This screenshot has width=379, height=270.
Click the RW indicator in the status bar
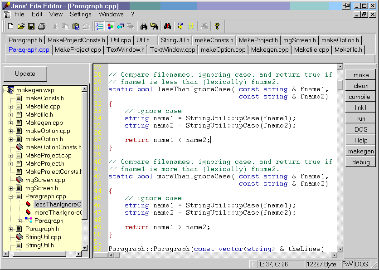347,264
